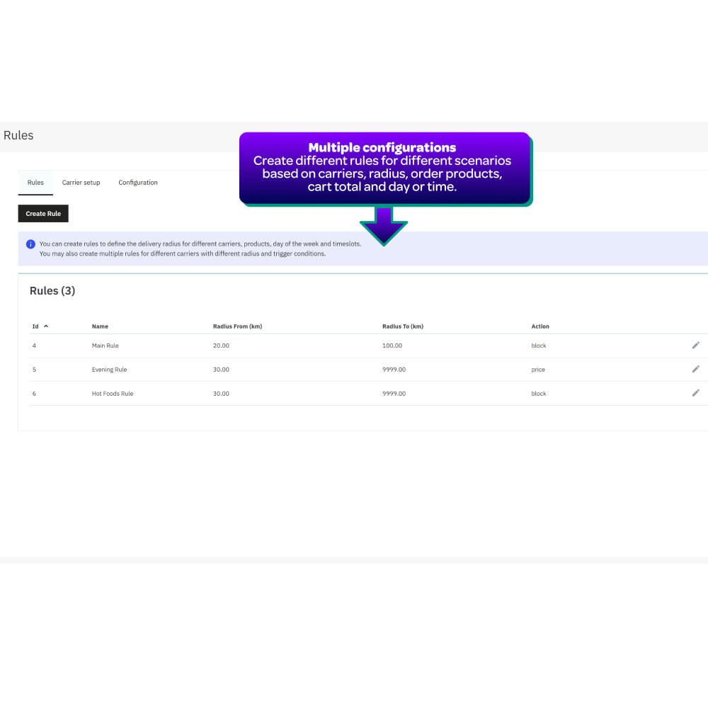Switch to the Carrier setup tab
708x708 pixels.
coord(81,182)
